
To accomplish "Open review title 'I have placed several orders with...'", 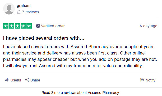I will click(44, 38).
